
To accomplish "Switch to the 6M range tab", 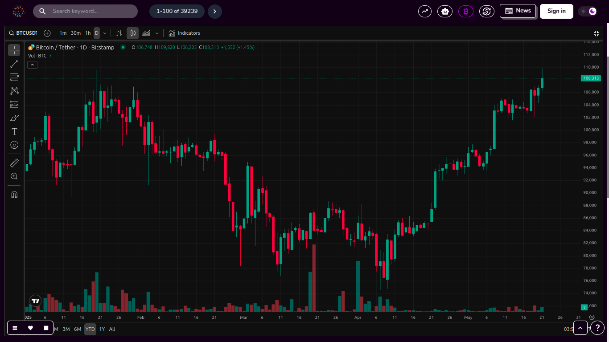I will tap(78, 329).
